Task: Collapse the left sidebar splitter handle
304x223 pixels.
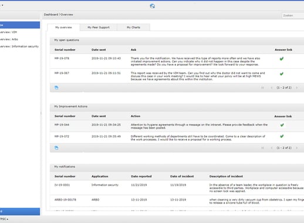Action: point(41,113)
